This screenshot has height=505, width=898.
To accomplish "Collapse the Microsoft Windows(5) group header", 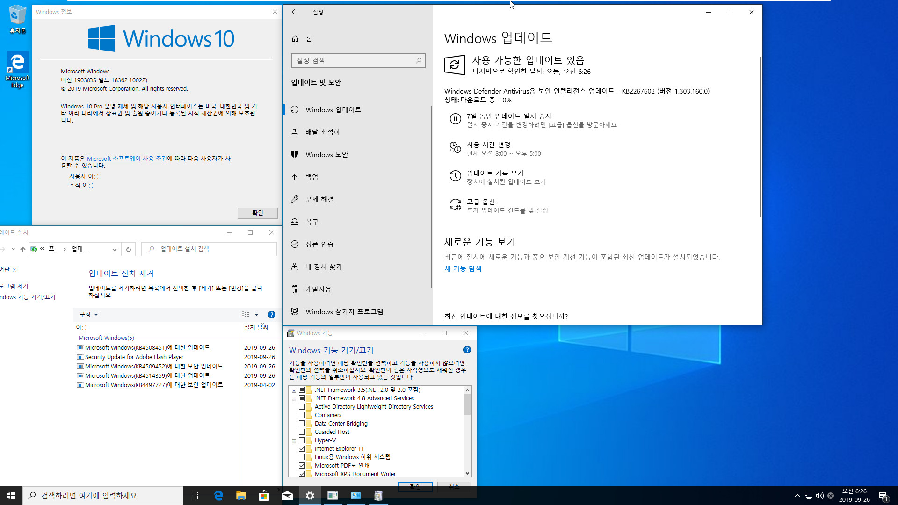I will click(x=106, y=338).
